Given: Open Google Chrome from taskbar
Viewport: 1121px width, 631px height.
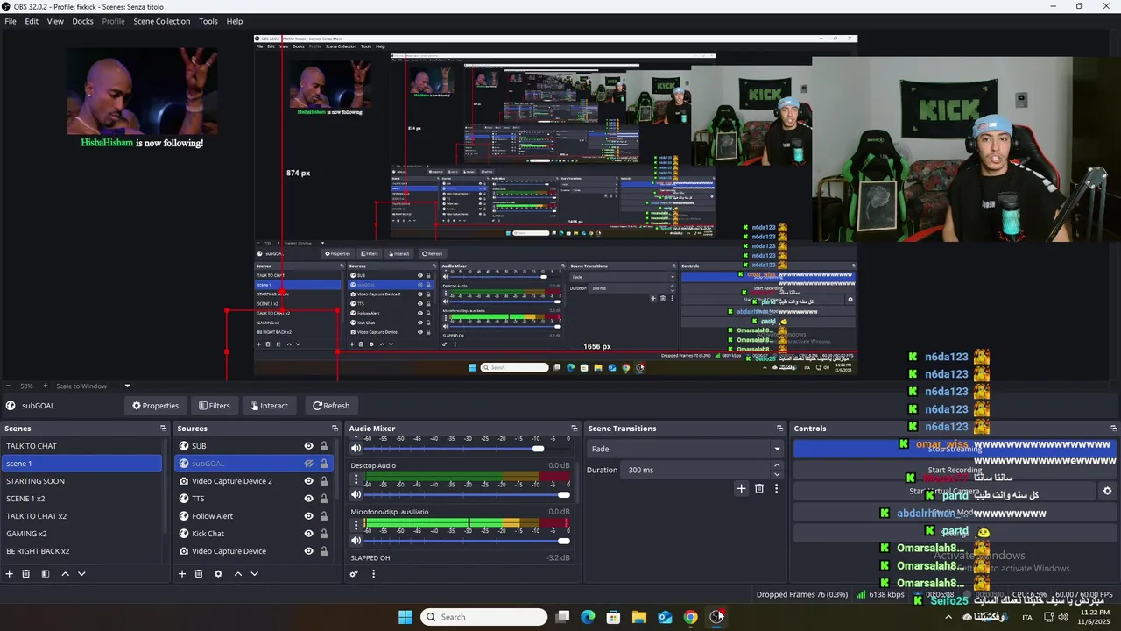Looking at the screenshot, I should (x=690, y=617).
